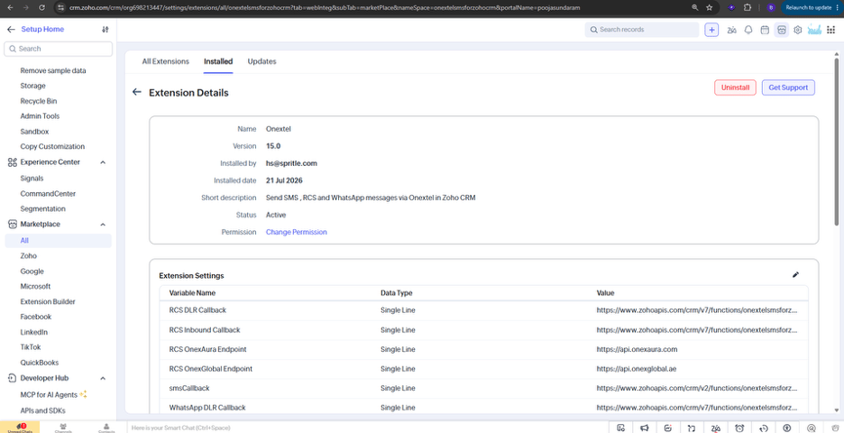The width and height of the screenshot is (844, 433).
Task: Go back using the arrow beside Extension Details
Action: pyautogui.click(x=137, y=92)
